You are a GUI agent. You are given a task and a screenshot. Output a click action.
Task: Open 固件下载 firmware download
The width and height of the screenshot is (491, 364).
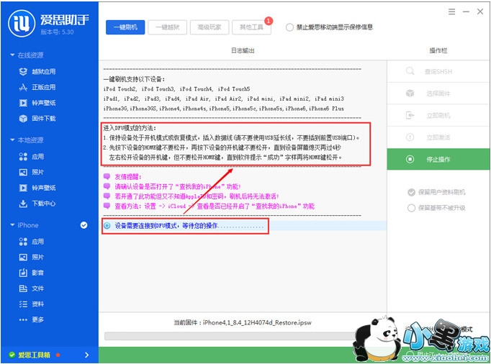(x=37, y=119)
